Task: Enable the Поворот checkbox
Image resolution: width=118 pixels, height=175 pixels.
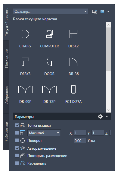Action: tap(17, 140)
